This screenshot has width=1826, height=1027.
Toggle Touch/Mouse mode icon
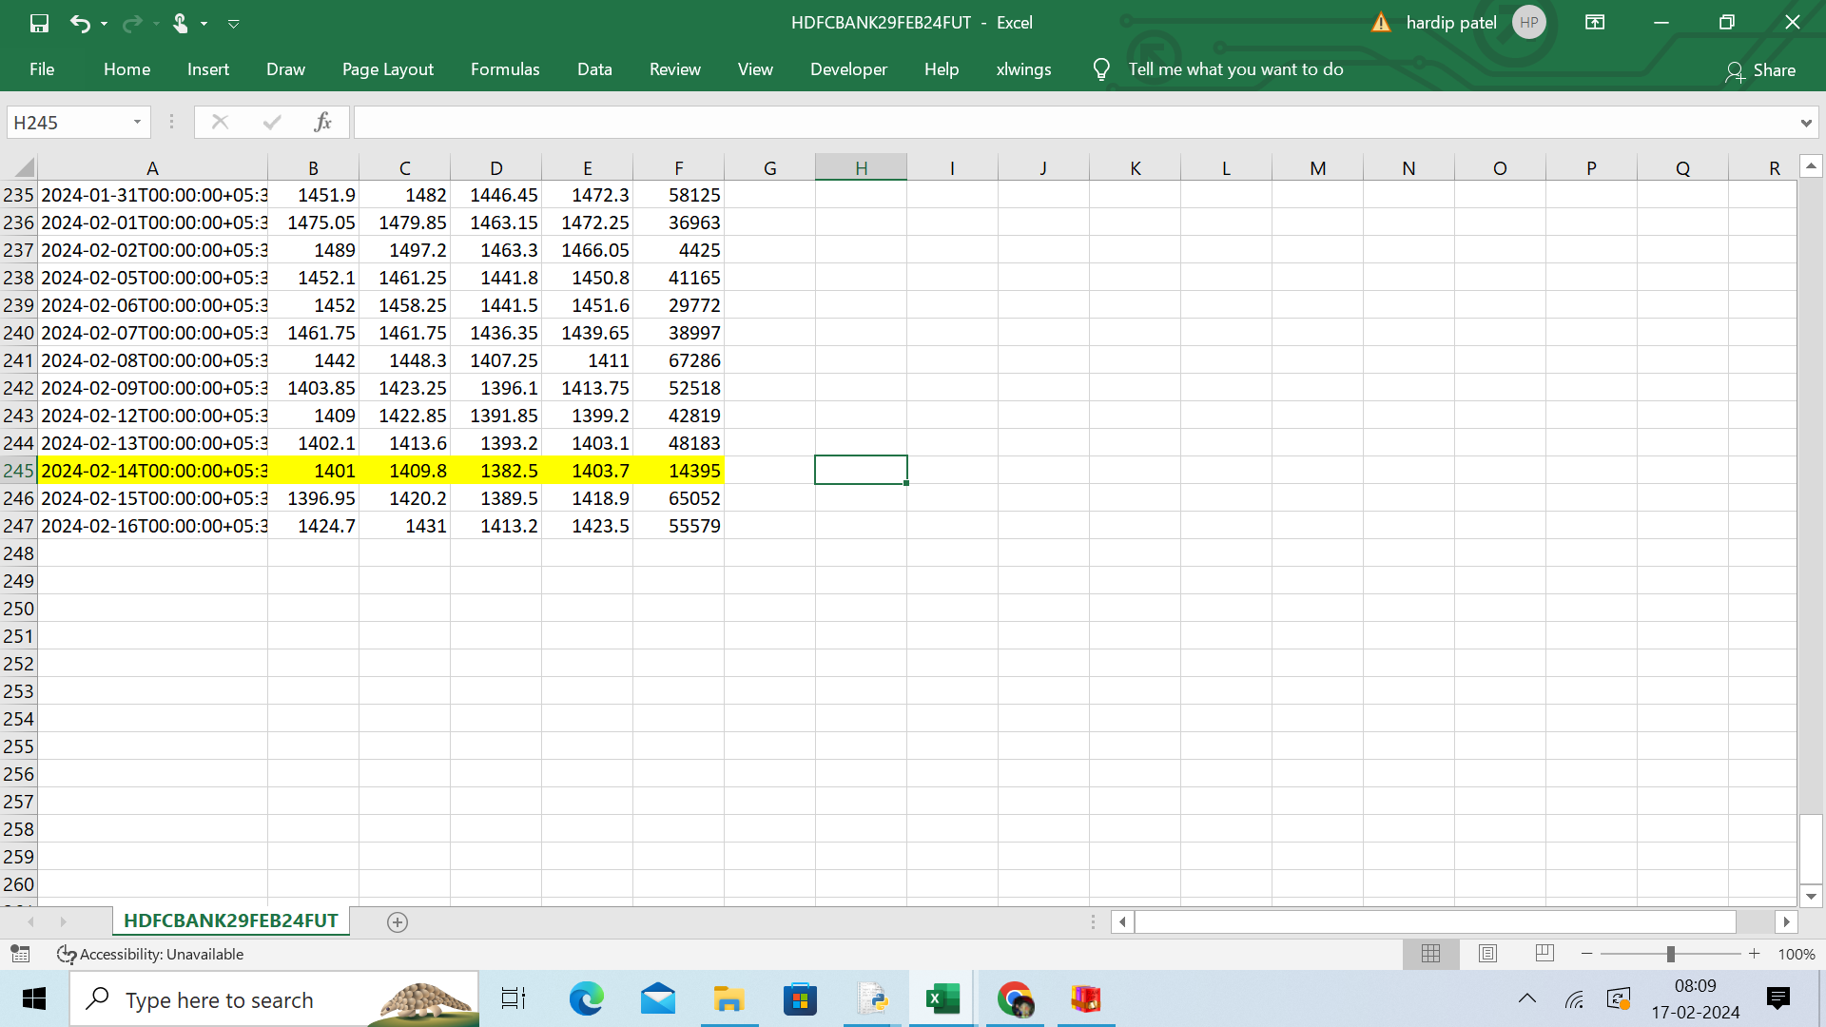pyautogui.click(x=180, y=23)
